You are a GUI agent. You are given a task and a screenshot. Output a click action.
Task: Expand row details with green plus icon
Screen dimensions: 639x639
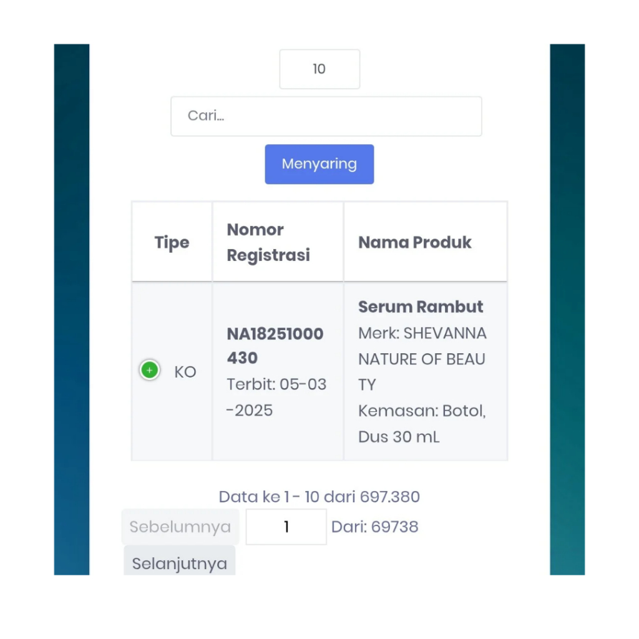click(150, 370)
